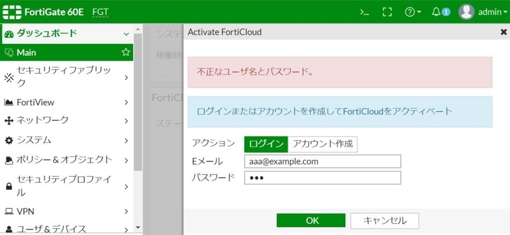Click the システム gear icon
The width and height of the screenshot is (510, 235).
pyautogui.click(x=9, y=140)
